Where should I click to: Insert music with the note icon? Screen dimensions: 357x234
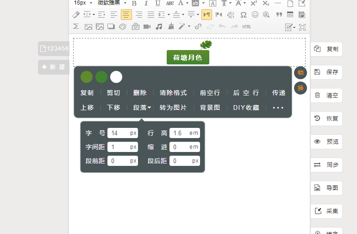tap(159, 27)
